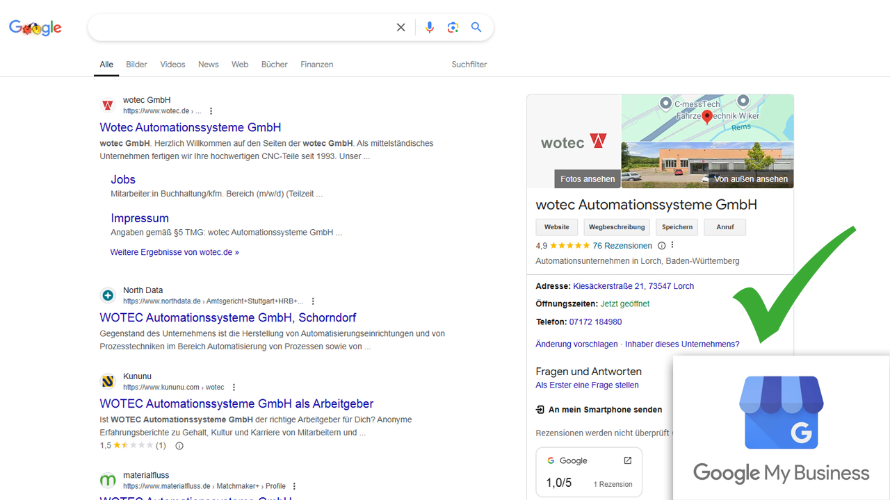
Task: Click the Google logo
Action: 35,28
